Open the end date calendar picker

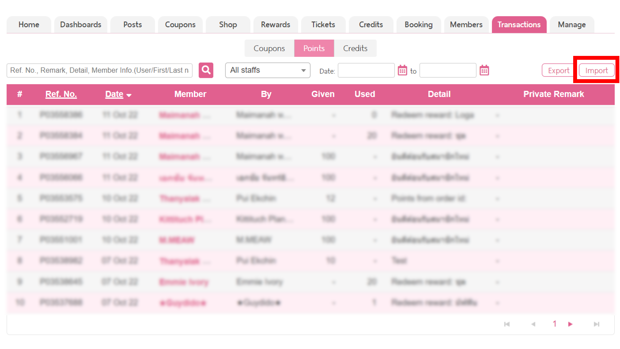click(484, 70)
